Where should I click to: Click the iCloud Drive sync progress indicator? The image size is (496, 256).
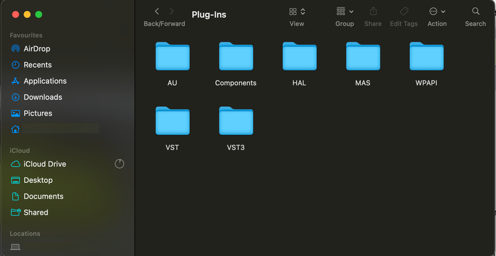[x=120, y=164]
